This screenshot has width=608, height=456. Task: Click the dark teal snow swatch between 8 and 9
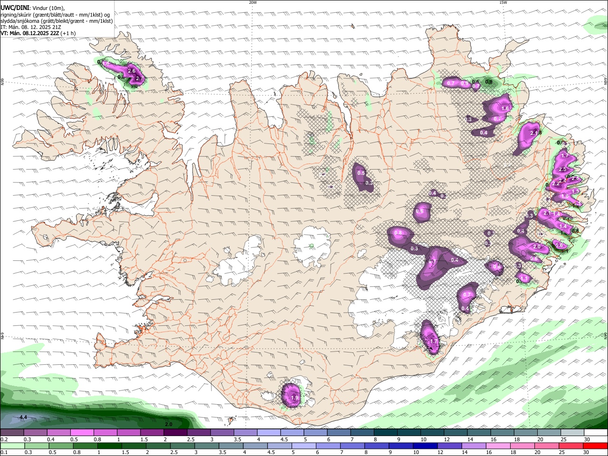[385, 433]
